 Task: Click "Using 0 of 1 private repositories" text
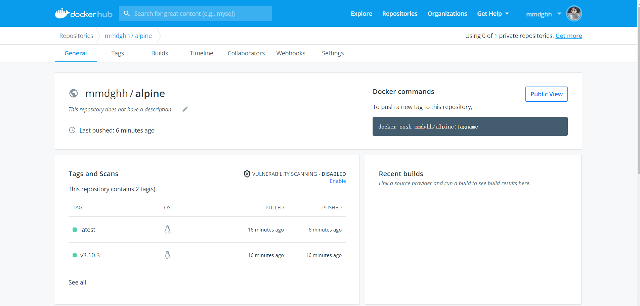point(509,36)
